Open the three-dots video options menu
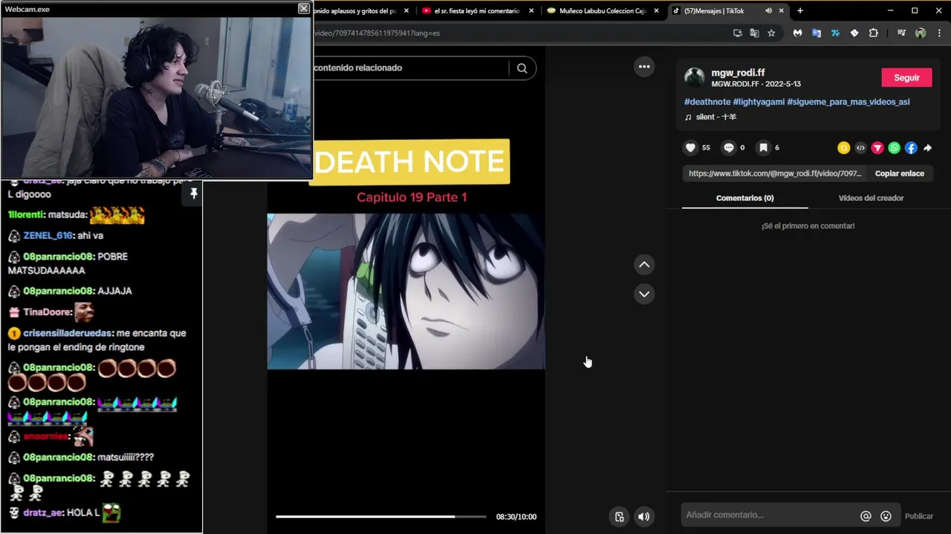The width and height of the screenshot is (951, 534). click(644, 67)
